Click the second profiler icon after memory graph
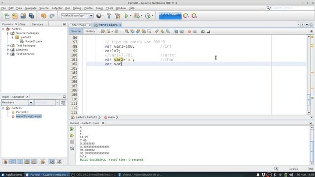315x177 pixels. pyautogui.click(x=194, y=16)
